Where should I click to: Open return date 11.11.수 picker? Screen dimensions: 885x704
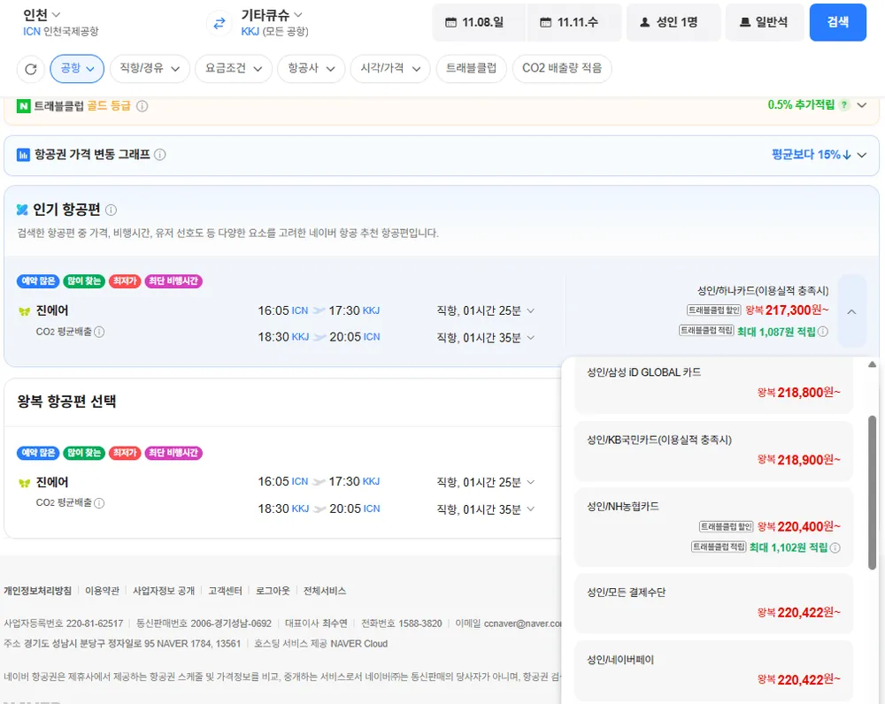574,23
